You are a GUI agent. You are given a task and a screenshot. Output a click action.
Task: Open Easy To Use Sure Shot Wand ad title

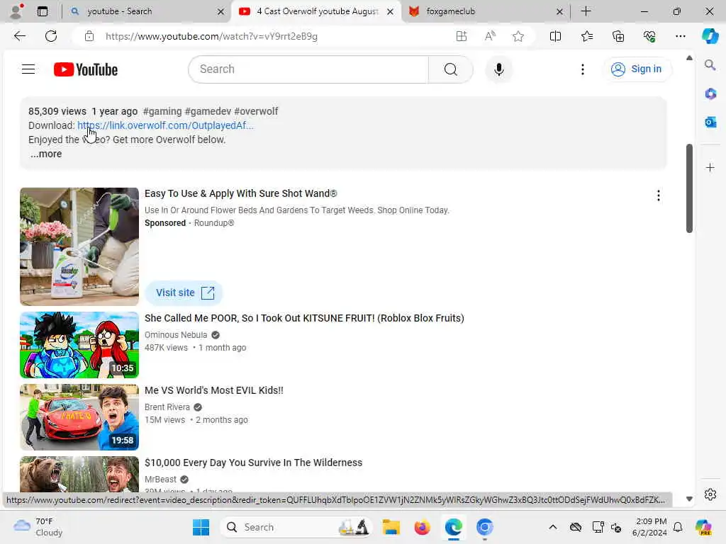coord(241,193)
